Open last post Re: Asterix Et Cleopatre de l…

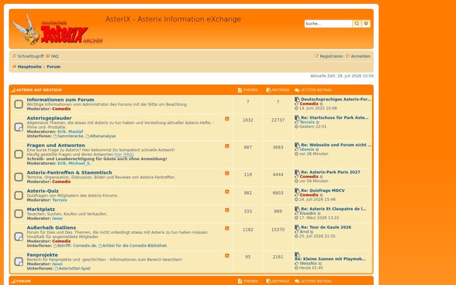(334, 208)
